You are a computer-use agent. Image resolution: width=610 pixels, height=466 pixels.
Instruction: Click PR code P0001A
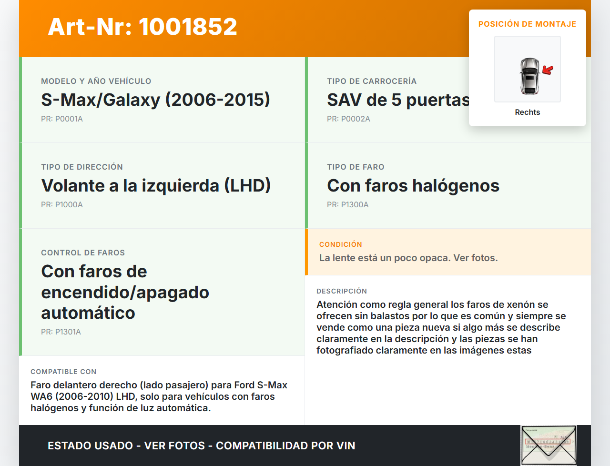pos(62,119)
